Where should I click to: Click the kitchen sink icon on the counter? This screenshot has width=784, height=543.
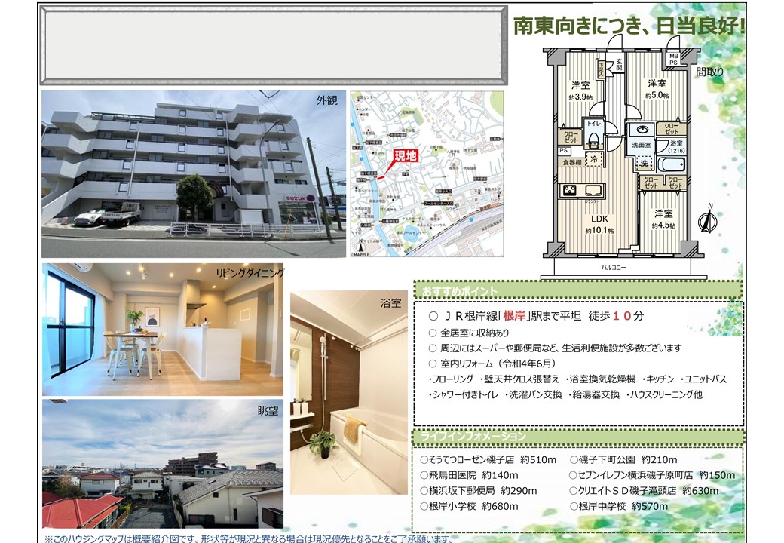(x=593, y=190)
